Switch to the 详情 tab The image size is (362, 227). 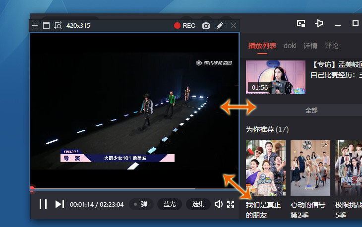point(310,46)
